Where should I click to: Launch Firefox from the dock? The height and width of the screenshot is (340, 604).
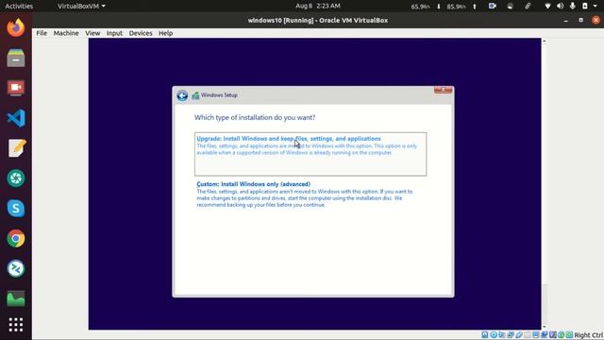pyautogui.click(x=16, y=27)
